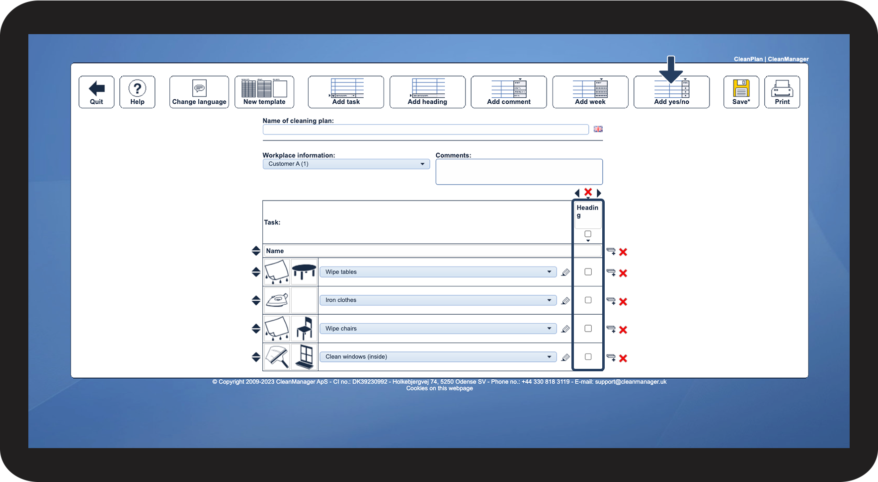Choose New template in the toolbar
This screenshot has width=878, height=482.
(x=264, y=92)
